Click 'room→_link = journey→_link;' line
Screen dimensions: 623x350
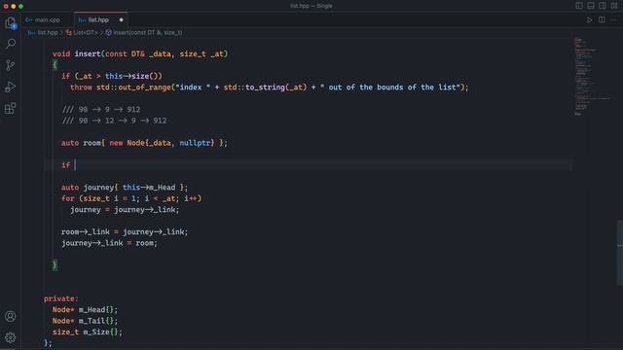125,231
